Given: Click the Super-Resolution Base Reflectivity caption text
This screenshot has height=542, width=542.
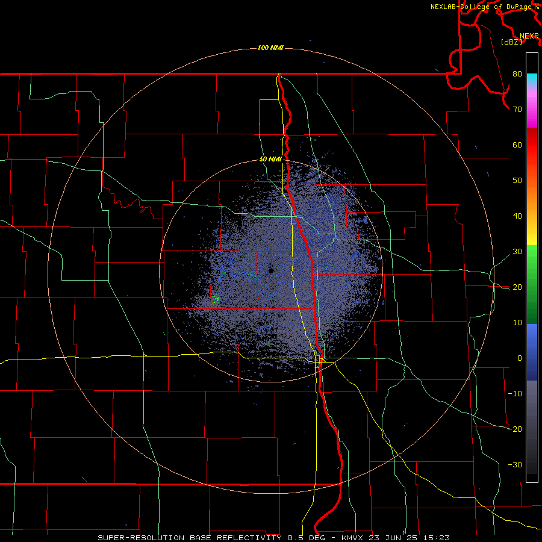Looking at the screenshot, I should tap(273, 538).
